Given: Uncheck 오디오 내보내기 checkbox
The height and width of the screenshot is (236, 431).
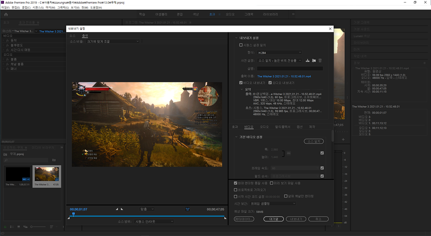Looking at the screenshot, I should pos(270,83).
